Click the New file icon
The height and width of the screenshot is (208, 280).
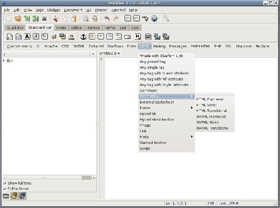(9, 19)
